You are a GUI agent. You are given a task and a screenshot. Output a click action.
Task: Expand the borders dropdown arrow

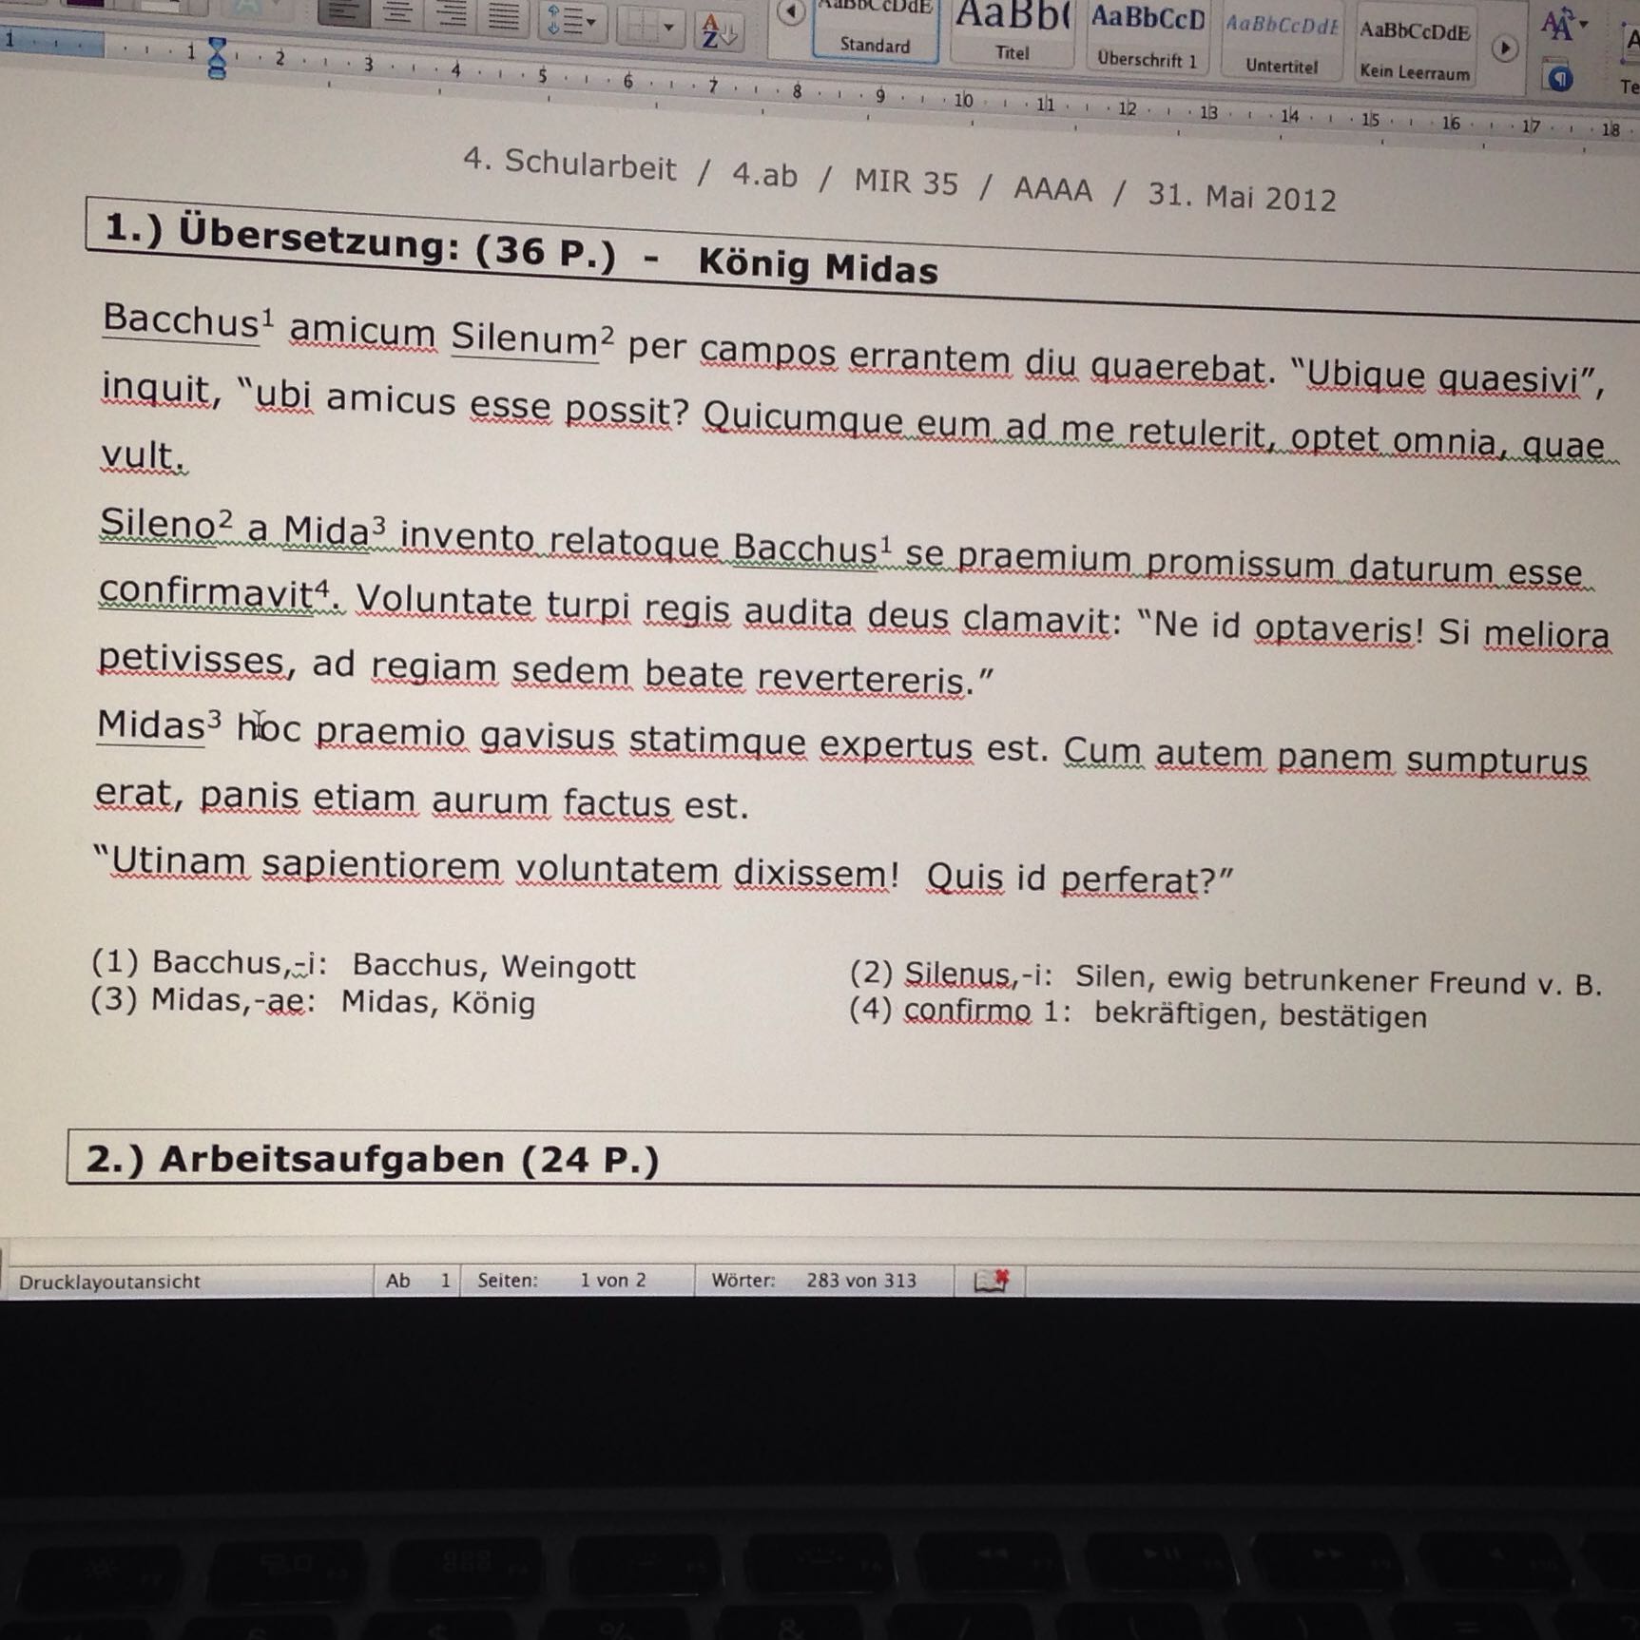click(669, 27)
